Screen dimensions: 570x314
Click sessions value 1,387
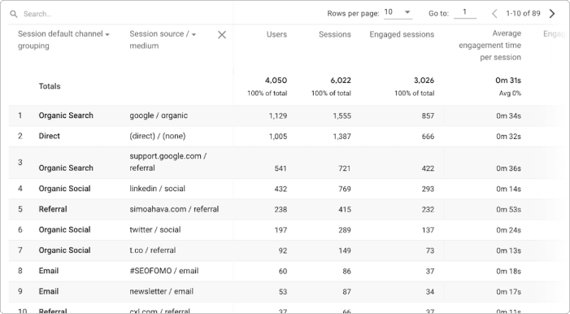tap(342, 137)
